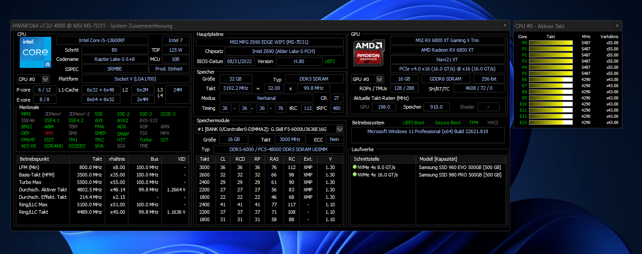Click the 1.2664 V VID value
This screenshot has height=254, width=642.
176,190
